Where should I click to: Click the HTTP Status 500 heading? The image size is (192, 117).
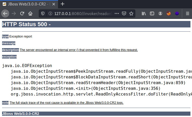[96, 24]
